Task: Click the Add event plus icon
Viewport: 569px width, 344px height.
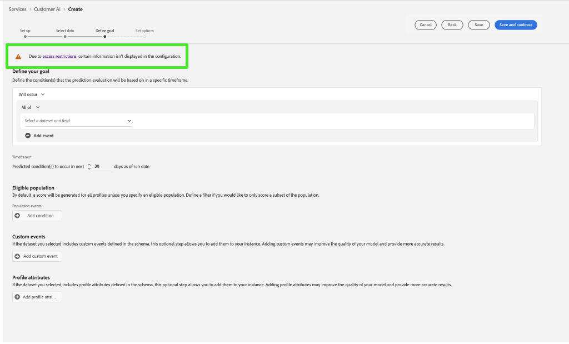Action: click(x=28, y=136)
